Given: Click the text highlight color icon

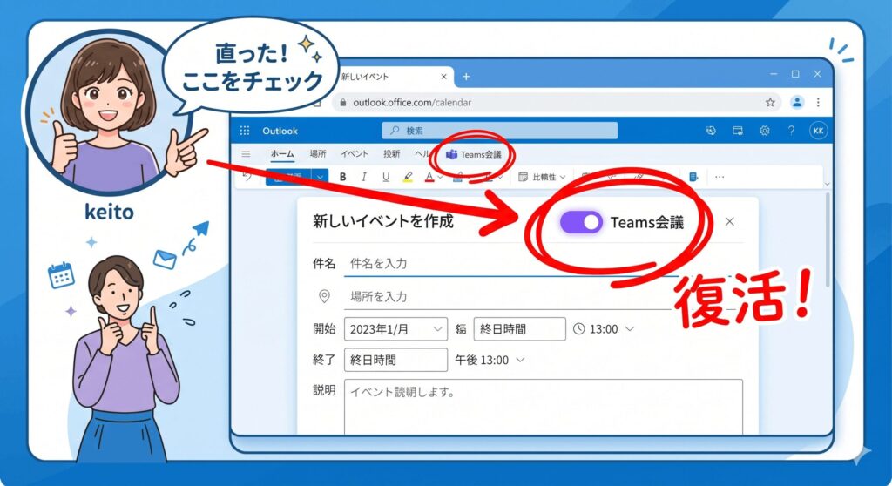Looking at the screenshot, I should (x=408, y=177).
